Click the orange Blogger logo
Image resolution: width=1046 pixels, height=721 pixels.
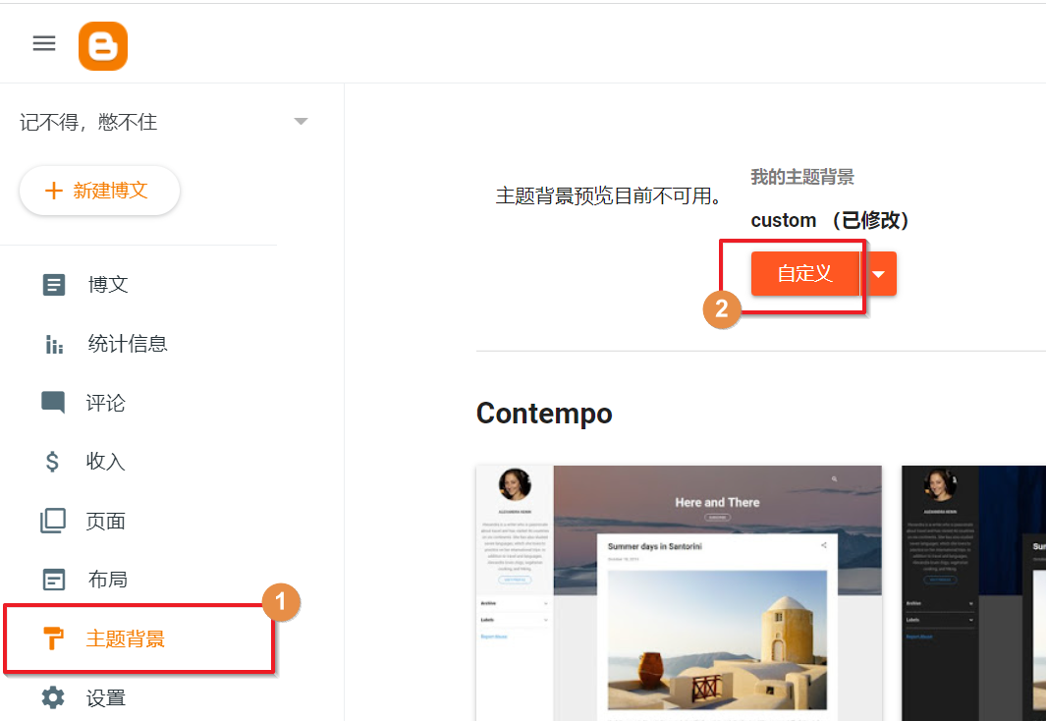103,46
